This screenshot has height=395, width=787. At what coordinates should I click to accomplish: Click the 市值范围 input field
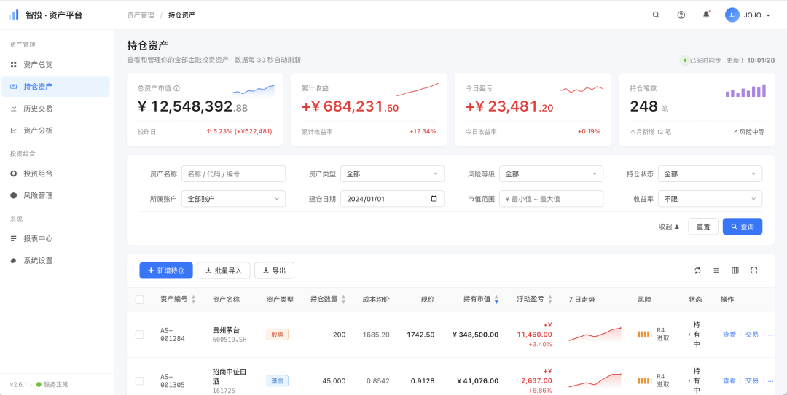pos(551,199)
